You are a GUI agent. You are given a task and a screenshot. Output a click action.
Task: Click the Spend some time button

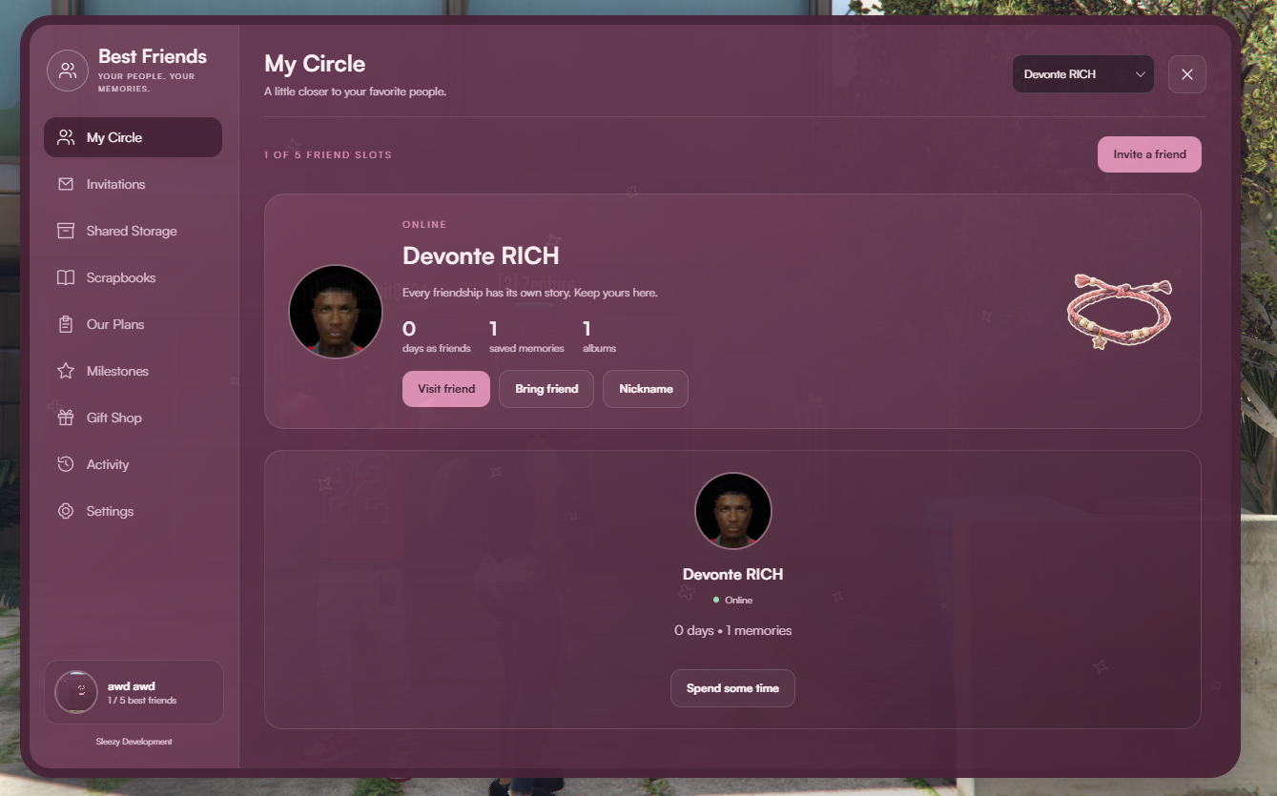pyautogui.click(x=732, y=688)
